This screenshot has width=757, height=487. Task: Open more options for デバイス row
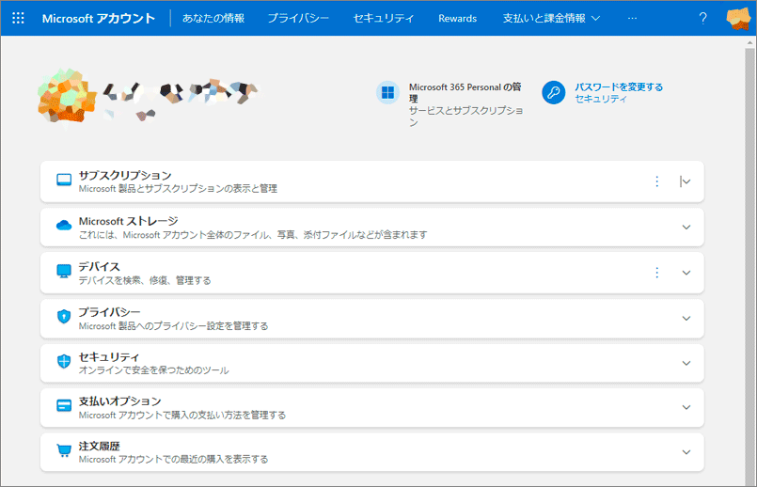point(657,273)
